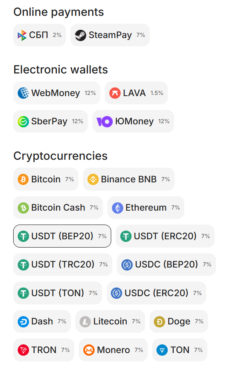Screen dimensions: 236x367
Task: Click the Steam logo icon
Action: point(81,35)
